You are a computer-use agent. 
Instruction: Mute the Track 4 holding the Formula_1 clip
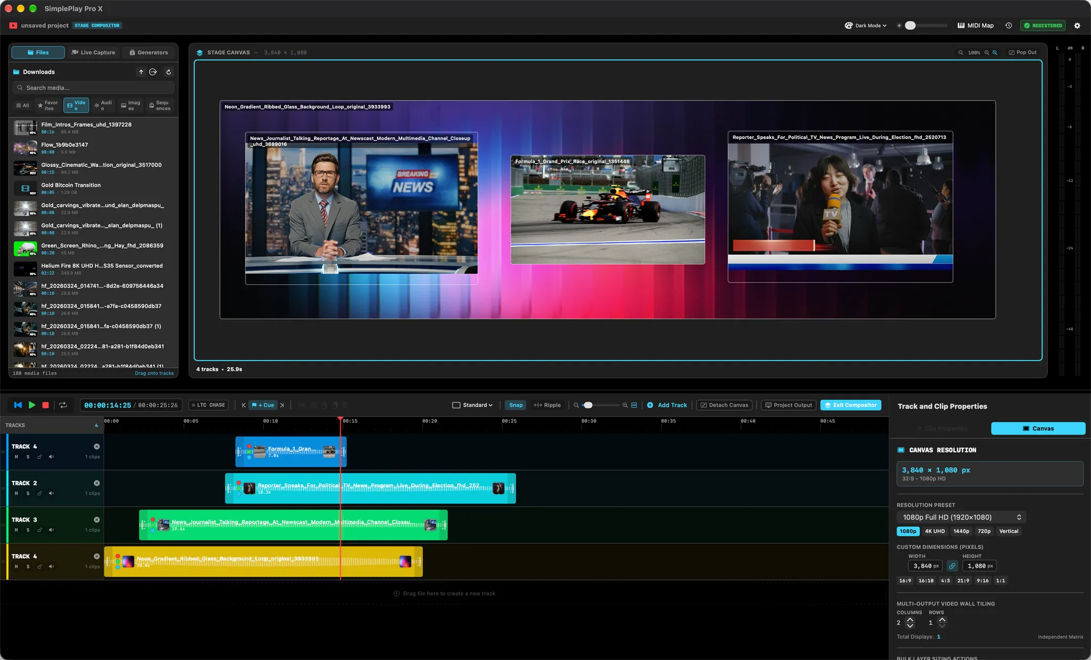[17, 457]
